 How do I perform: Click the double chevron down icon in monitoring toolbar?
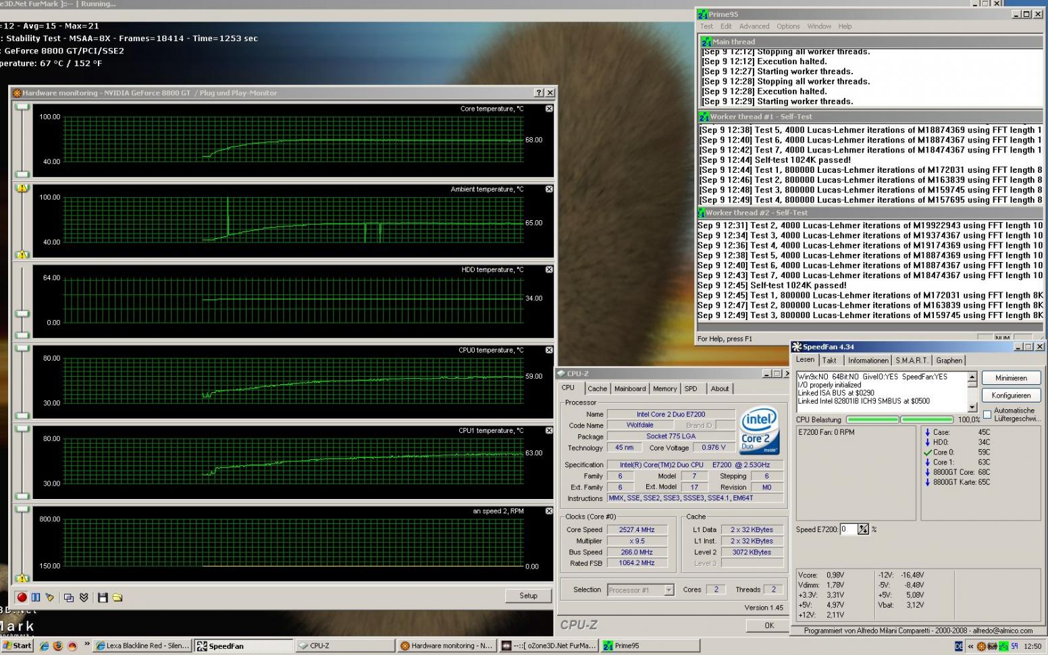(x=84, y=598)
